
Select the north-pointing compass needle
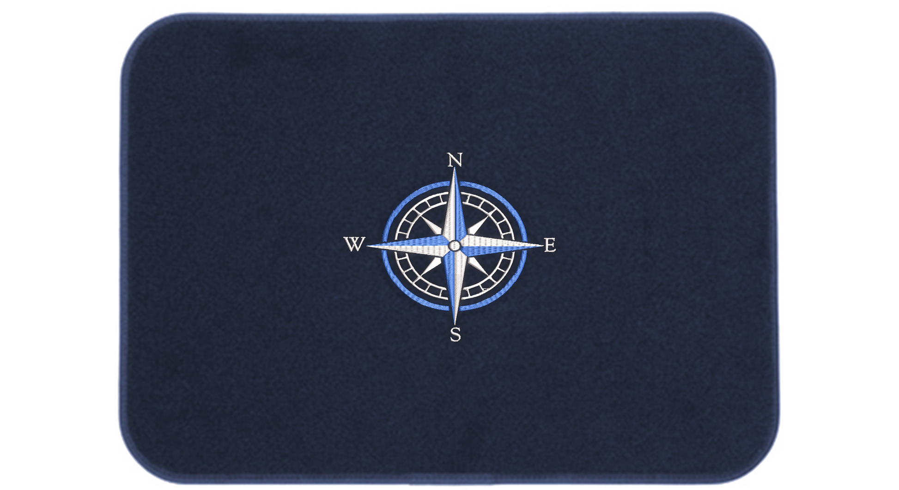[x=455, y=203]
